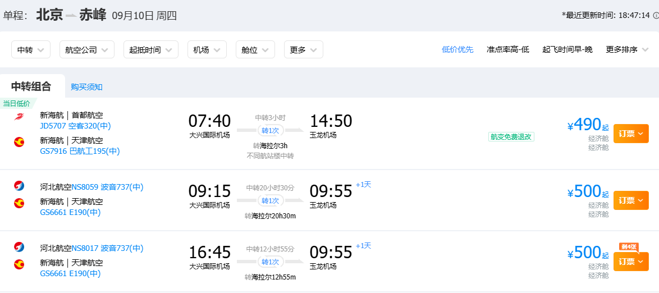Viewport: 659px width, 293px height.
Task: Click the Tianjin Airlines logo beside GS7916
Action: 19,143
